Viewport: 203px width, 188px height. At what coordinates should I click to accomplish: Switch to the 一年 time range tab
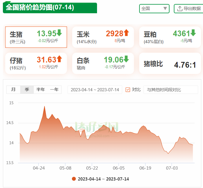[54, 90]
